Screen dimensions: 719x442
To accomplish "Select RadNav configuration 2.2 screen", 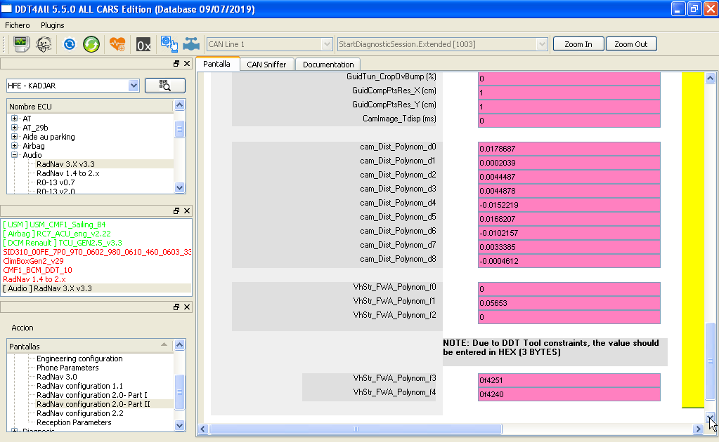I will (80, 413).
